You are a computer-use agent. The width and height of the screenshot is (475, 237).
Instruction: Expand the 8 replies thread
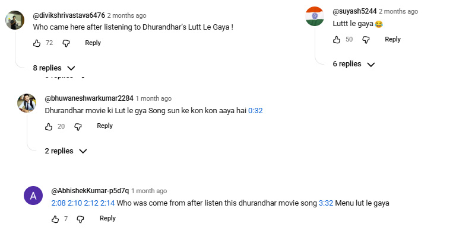click(x=54, y=68)
